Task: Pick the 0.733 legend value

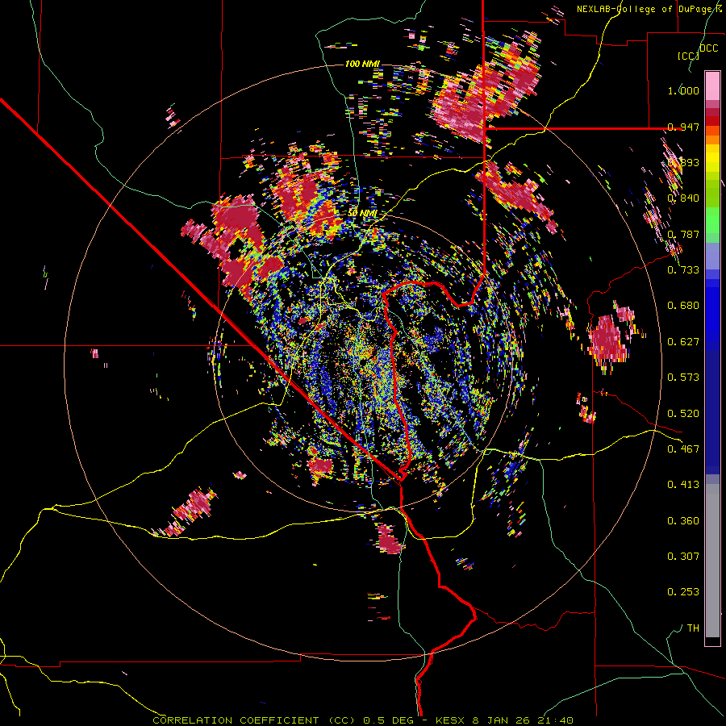Action: (683, 270)
